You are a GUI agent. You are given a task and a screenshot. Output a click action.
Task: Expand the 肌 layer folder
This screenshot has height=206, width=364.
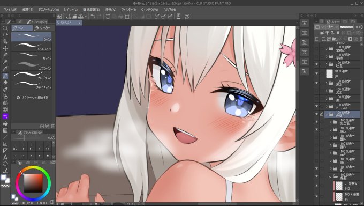click(x=331, y=169)
